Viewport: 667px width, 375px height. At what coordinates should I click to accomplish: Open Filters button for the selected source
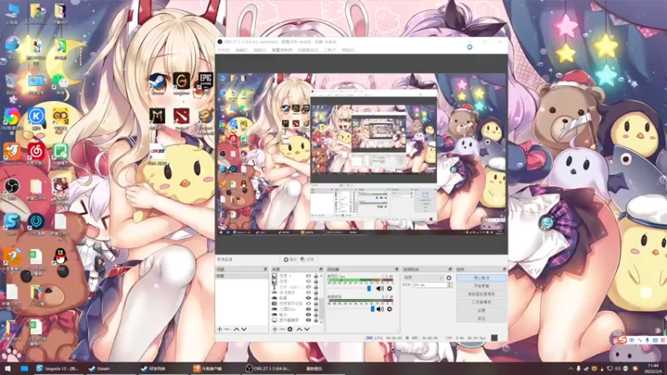click(307, 259)
